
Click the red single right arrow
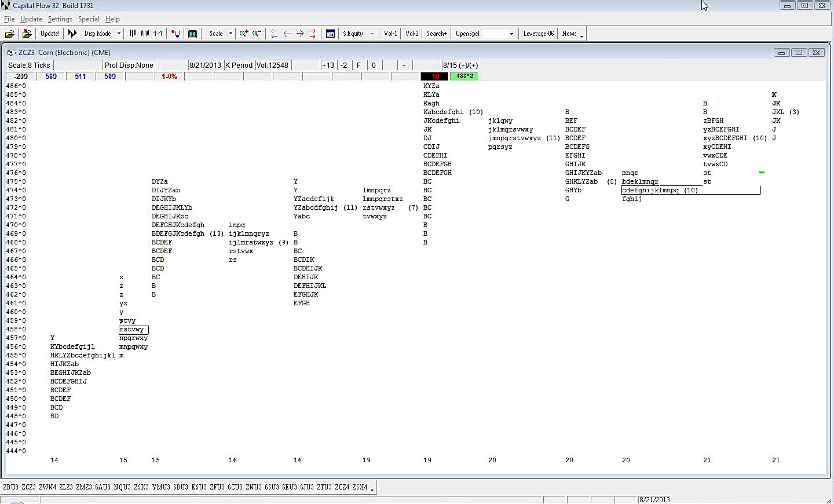pyautogui.click(x=299, y=34)
